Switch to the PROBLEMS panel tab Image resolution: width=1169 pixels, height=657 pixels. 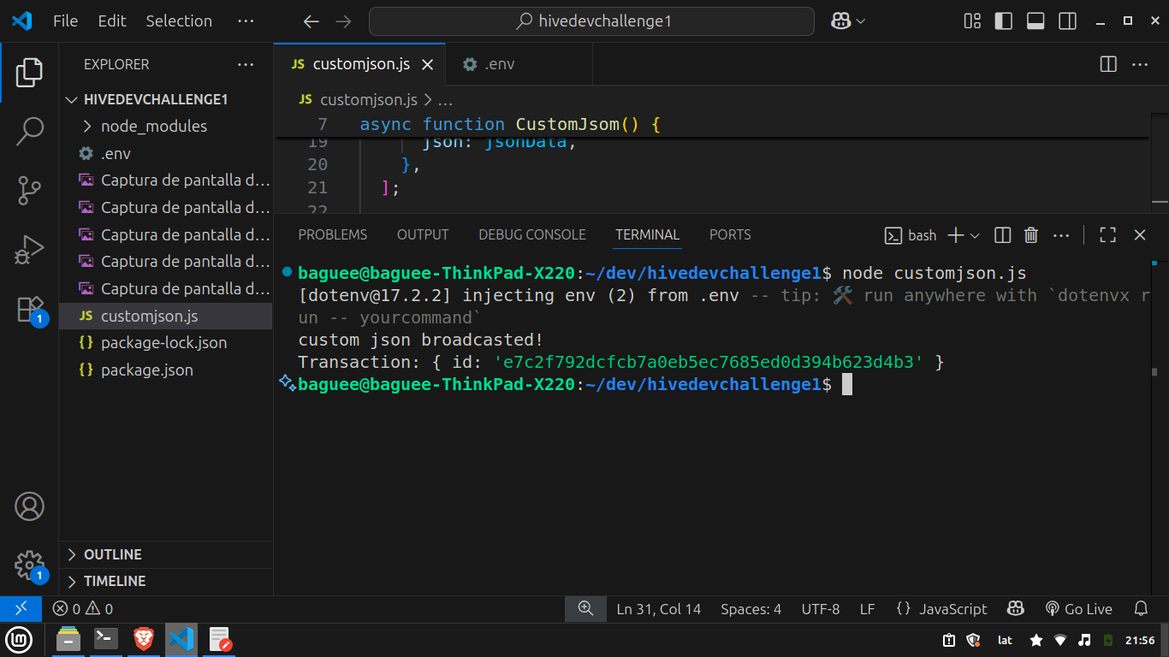coord(332,234)
